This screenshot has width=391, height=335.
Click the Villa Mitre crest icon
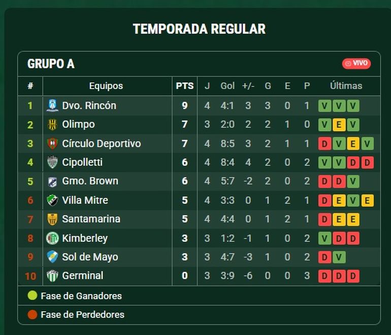52,200
